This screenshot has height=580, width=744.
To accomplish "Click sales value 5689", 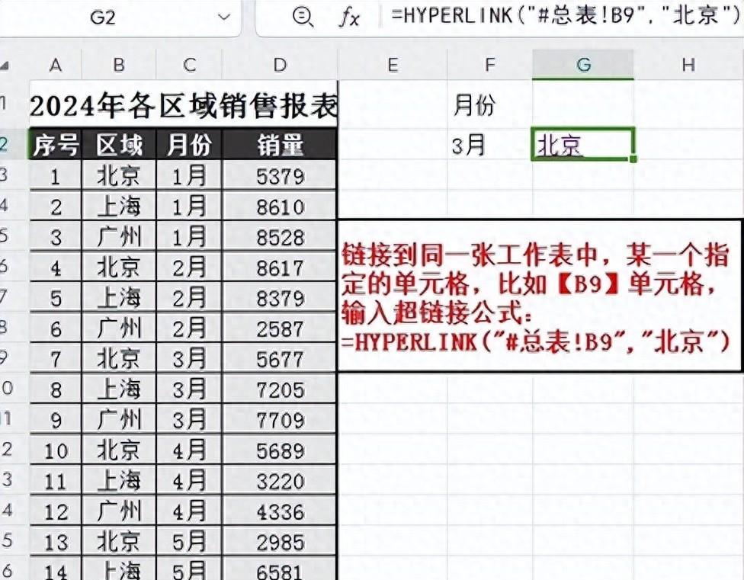I will coord(280,450).
